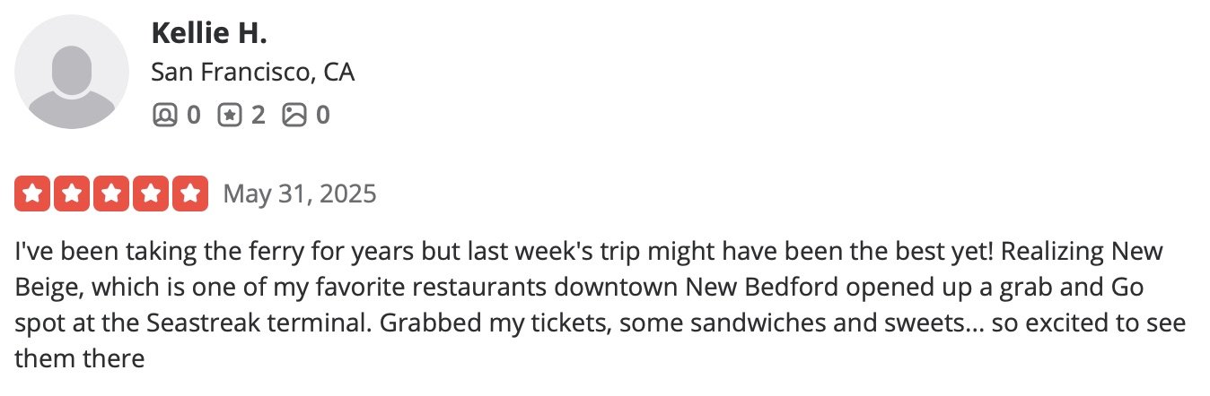1210x396 pixels.
Task: Select the first star in the rating
Action: [31, 194]
